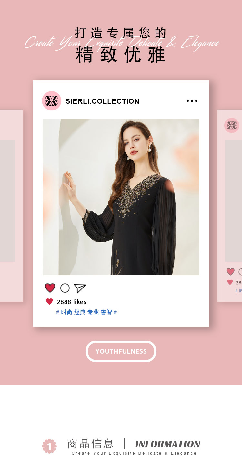Click the blue hashtag line under likes
Screen dimensions: 242x472
click(x=86, y=312)
